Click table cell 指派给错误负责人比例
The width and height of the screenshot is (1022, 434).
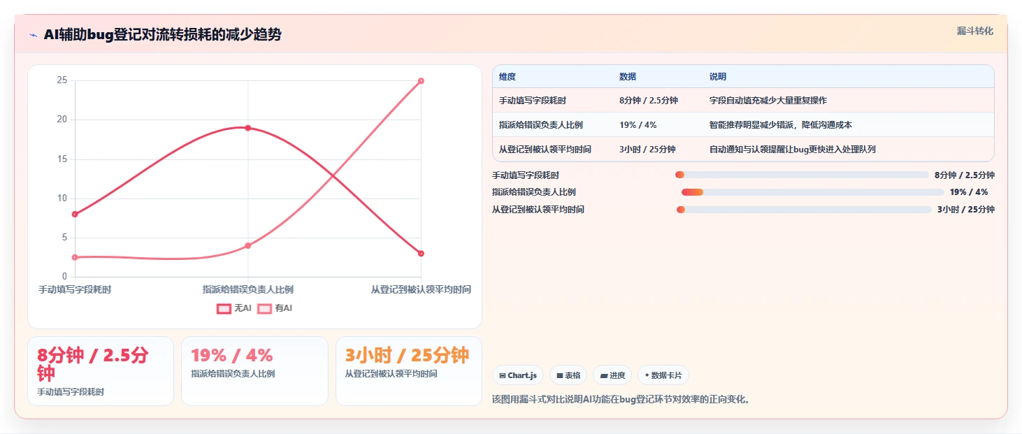(x=541, y=125)
